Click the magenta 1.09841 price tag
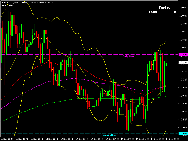This screenshot has width=188, height=141. click(183, 54)
